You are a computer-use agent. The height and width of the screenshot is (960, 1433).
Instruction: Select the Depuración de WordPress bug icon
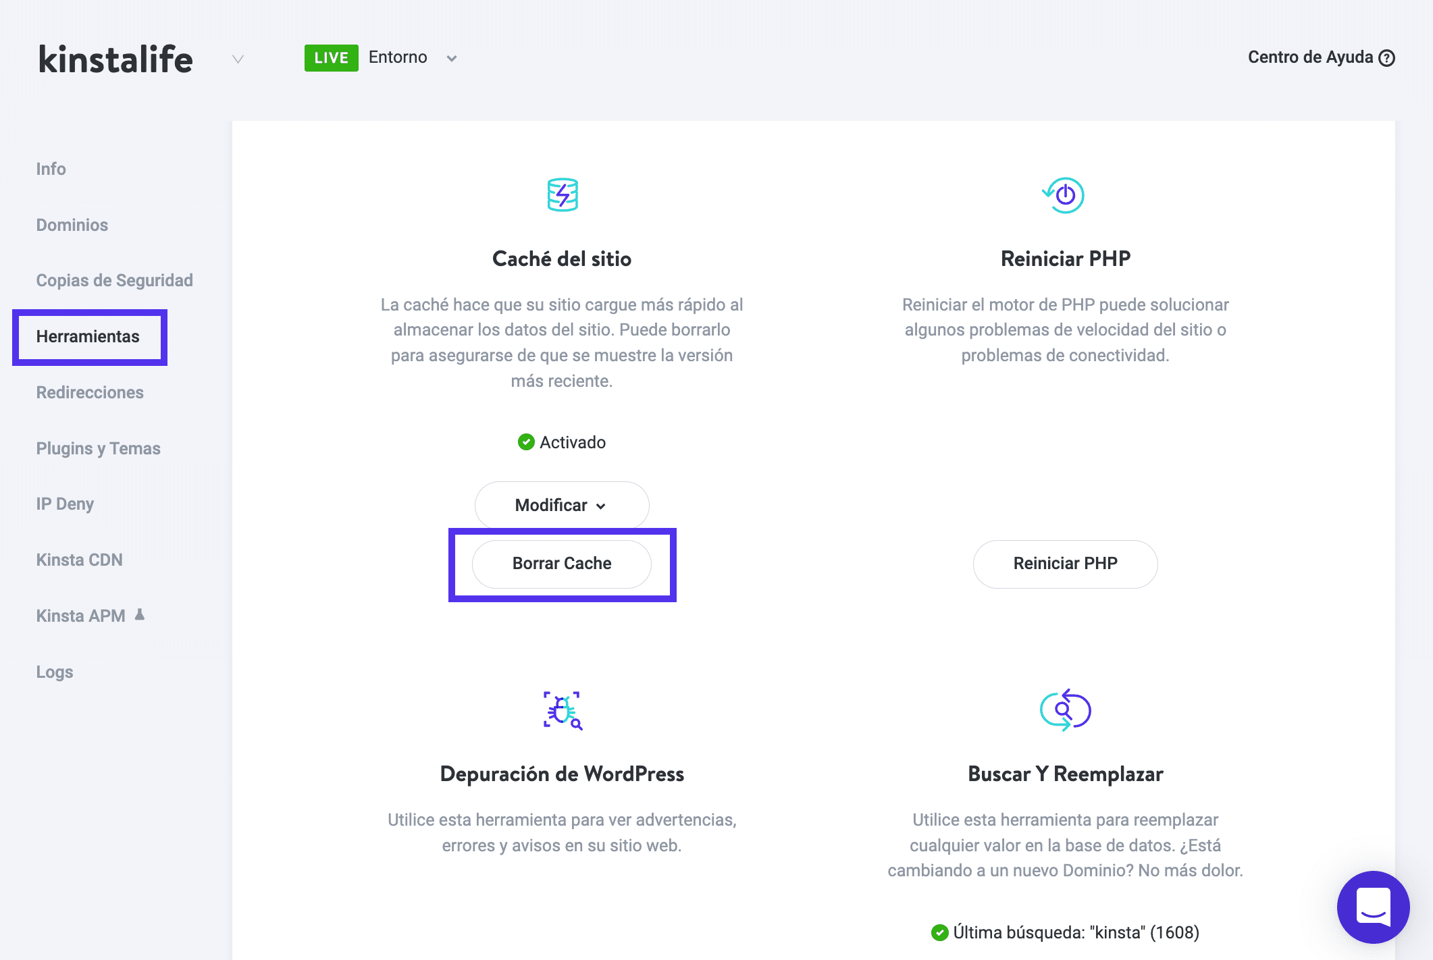coord(562,710)
